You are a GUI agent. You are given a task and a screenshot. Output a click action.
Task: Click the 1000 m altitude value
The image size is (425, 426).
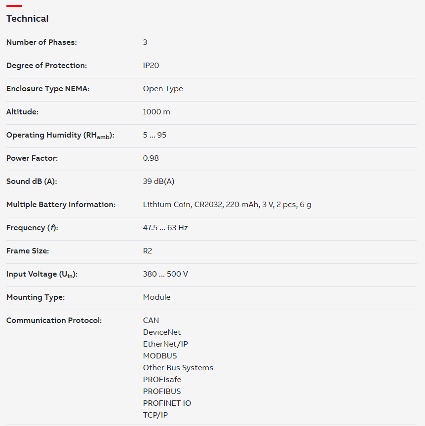coord(156,111)
